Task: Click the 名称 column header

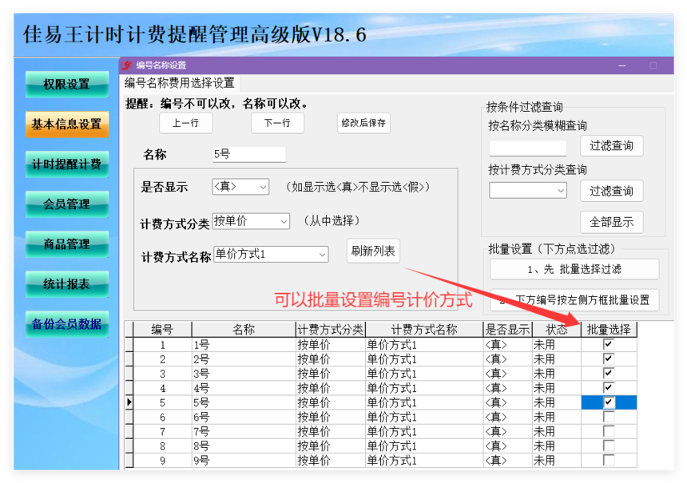Action: tap(244, 329)
